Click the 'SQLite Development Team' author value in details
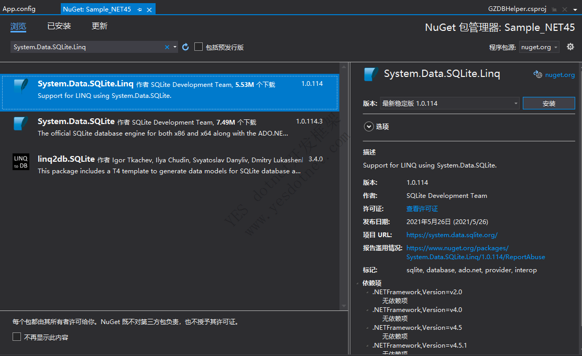The width and height of the screenshot is (582, 356). 446,196
